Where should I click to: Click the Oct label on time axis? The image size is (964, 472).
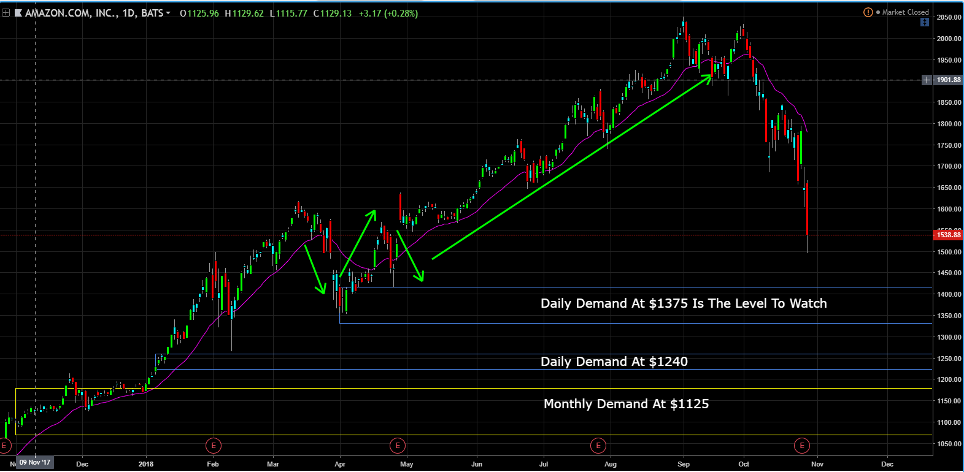[x=744, y=464]
